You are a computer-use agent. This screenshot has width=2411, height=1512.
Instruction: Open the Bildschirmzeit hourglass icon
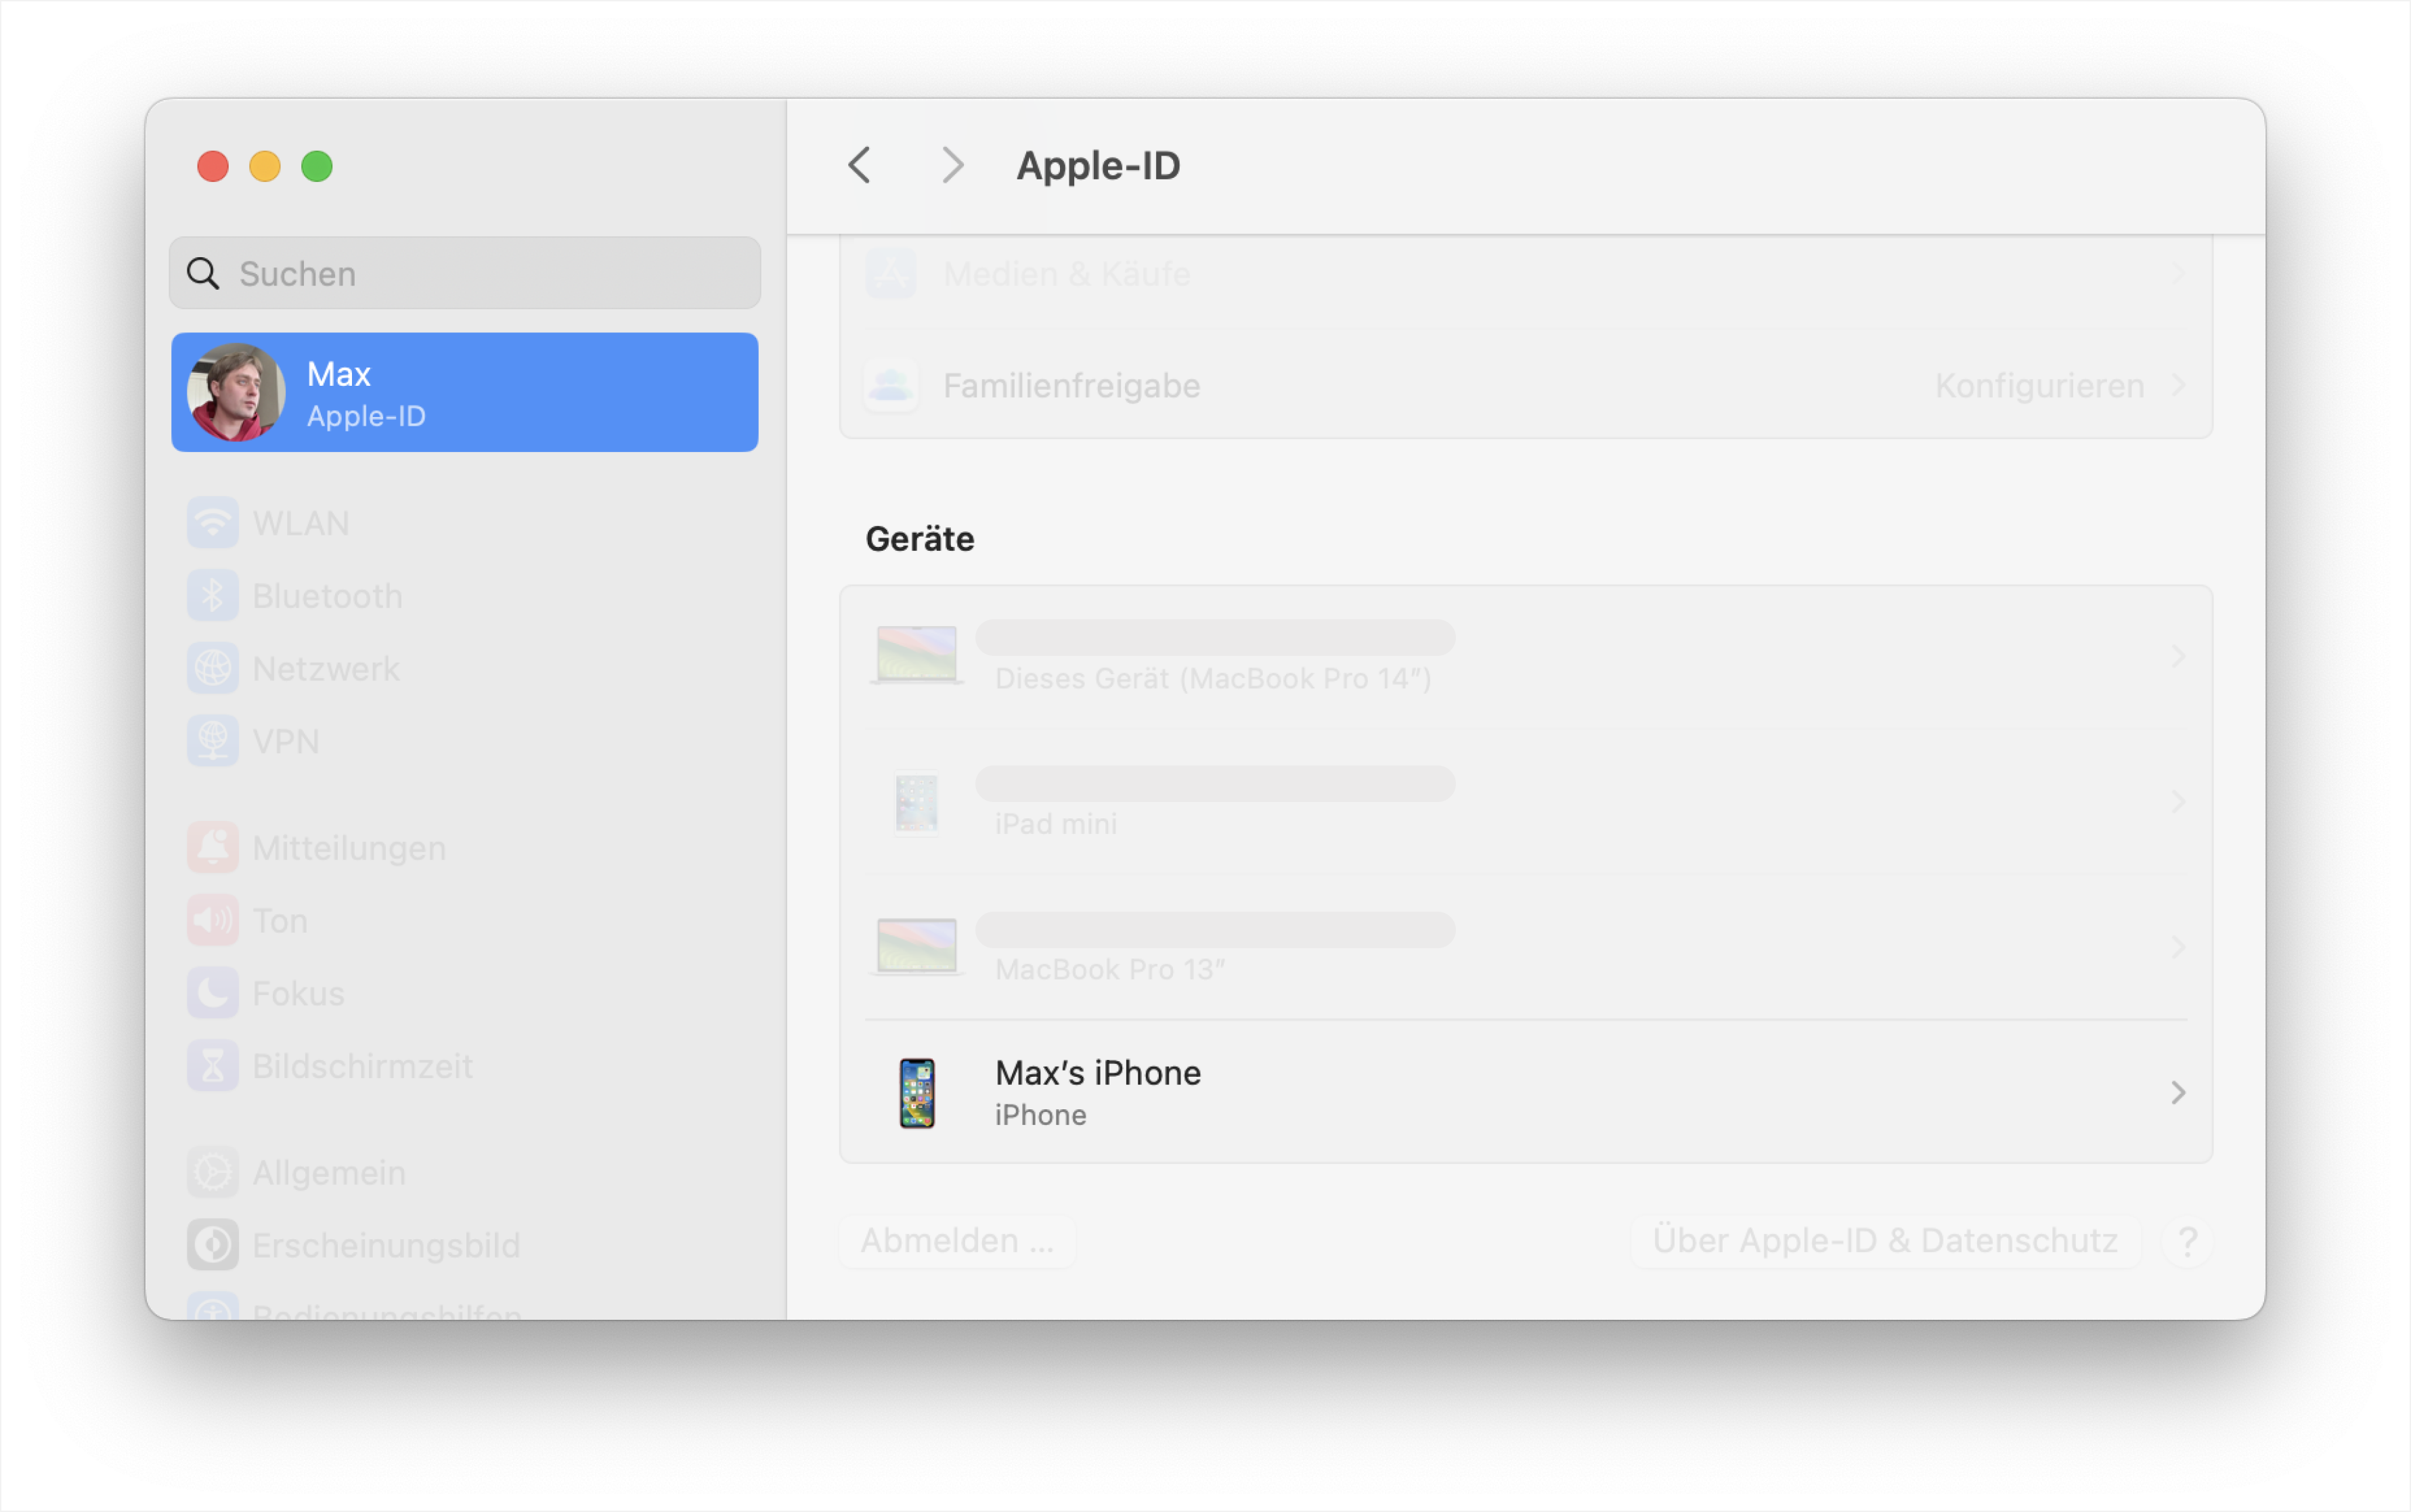212,1066
